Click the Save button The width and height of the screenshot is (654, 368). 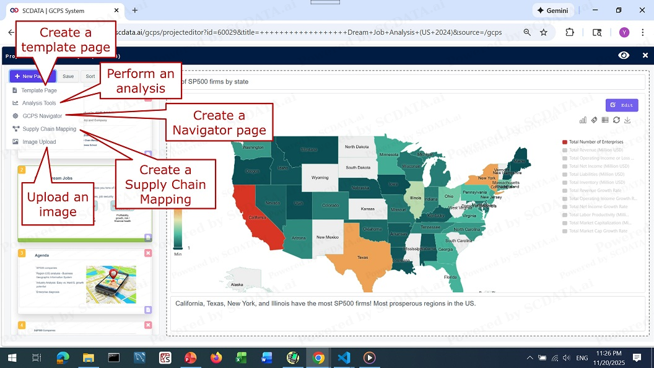tap(68, 76)
